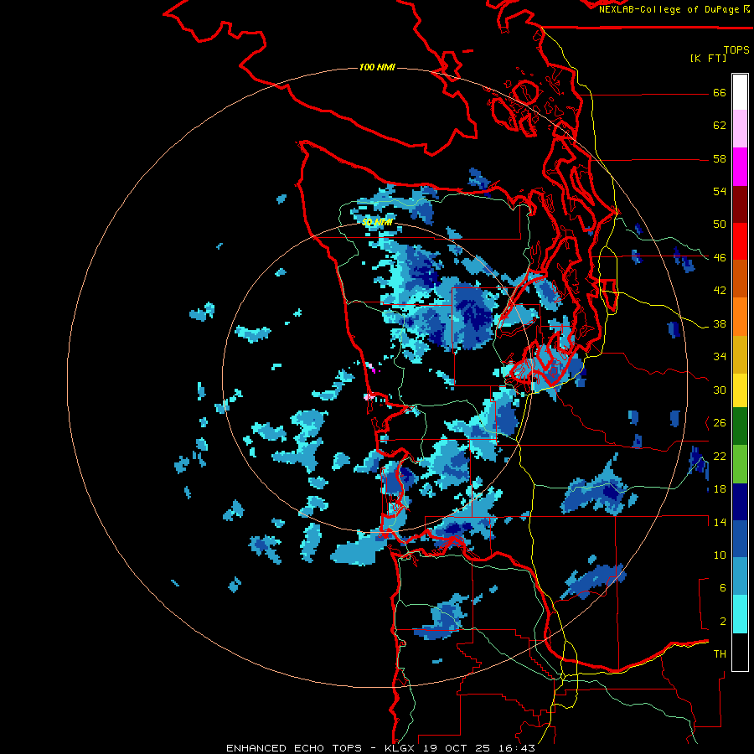Click the 58 legend value
Viewport: 754px width, 754px height.
[720, 158]
